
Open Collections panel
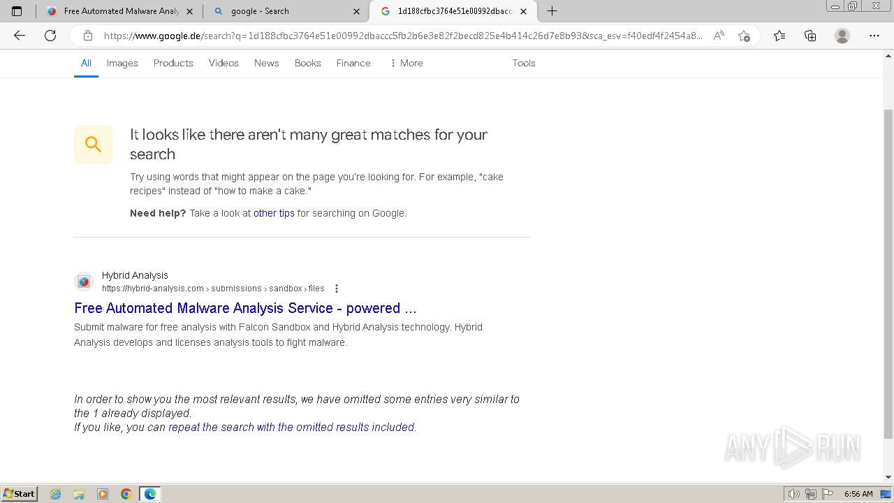pyautogui.click(x=810, y=36)
